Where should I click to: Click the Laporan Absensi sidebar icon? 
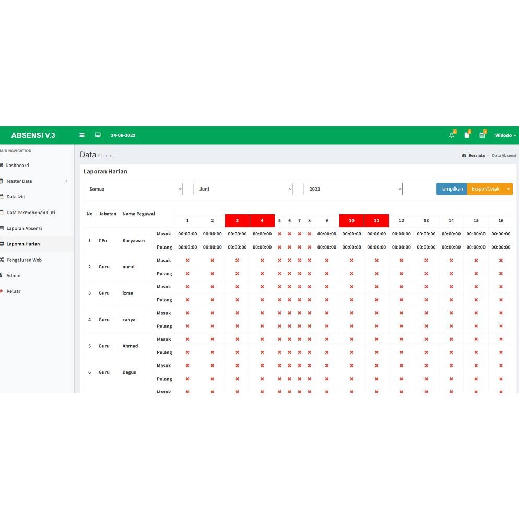pos(2,228)
